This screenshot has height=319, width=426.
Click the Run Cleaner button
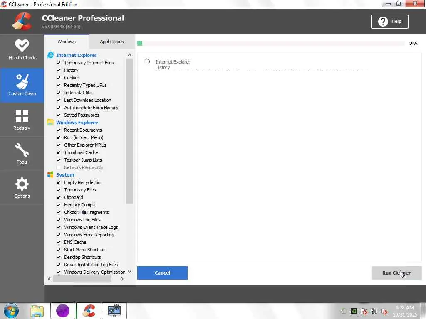(x=396, y=272)
